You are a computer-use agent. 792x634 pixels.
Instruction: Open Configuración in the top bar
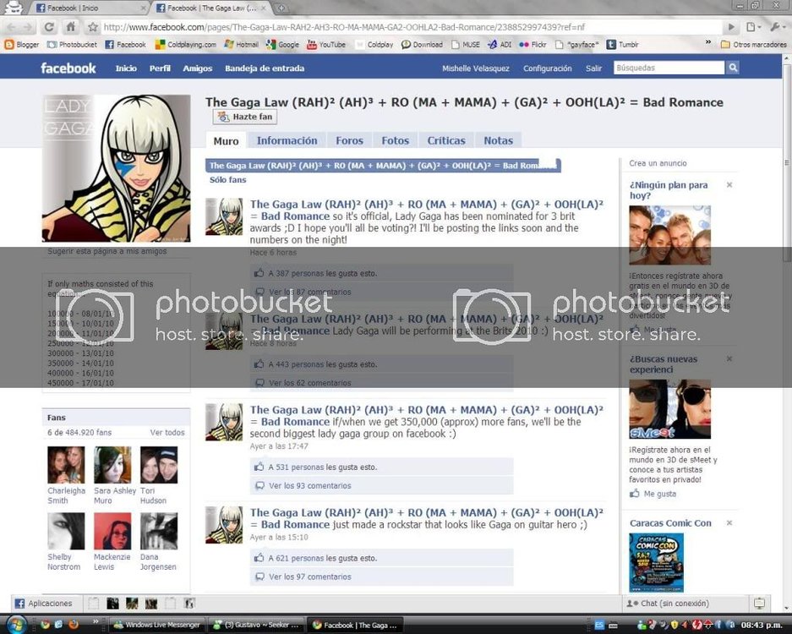coord(548,68)
